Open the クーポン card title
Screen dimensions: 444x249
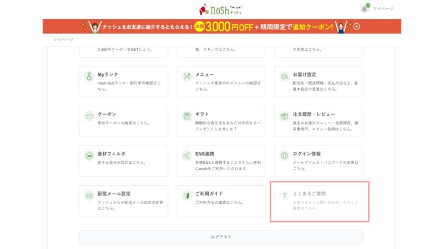click(107, 114)
